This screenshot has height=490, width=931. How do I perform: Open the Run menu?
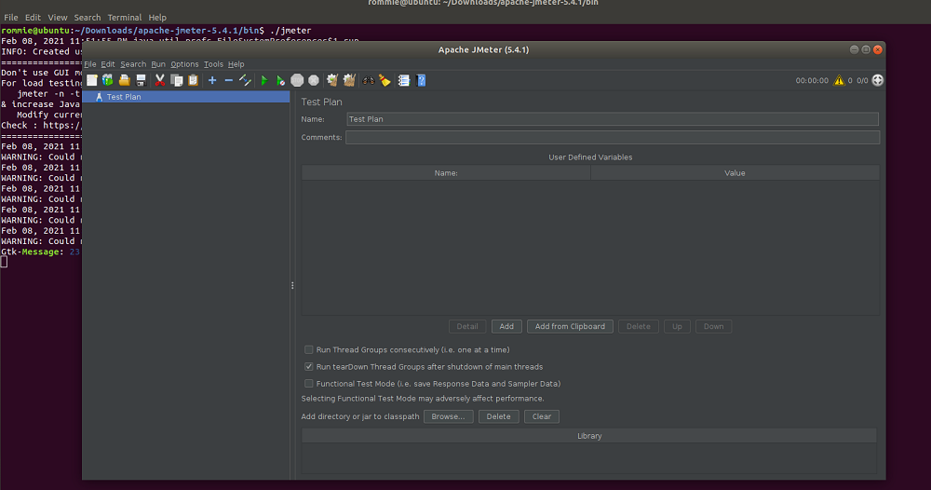pos(158,64)
